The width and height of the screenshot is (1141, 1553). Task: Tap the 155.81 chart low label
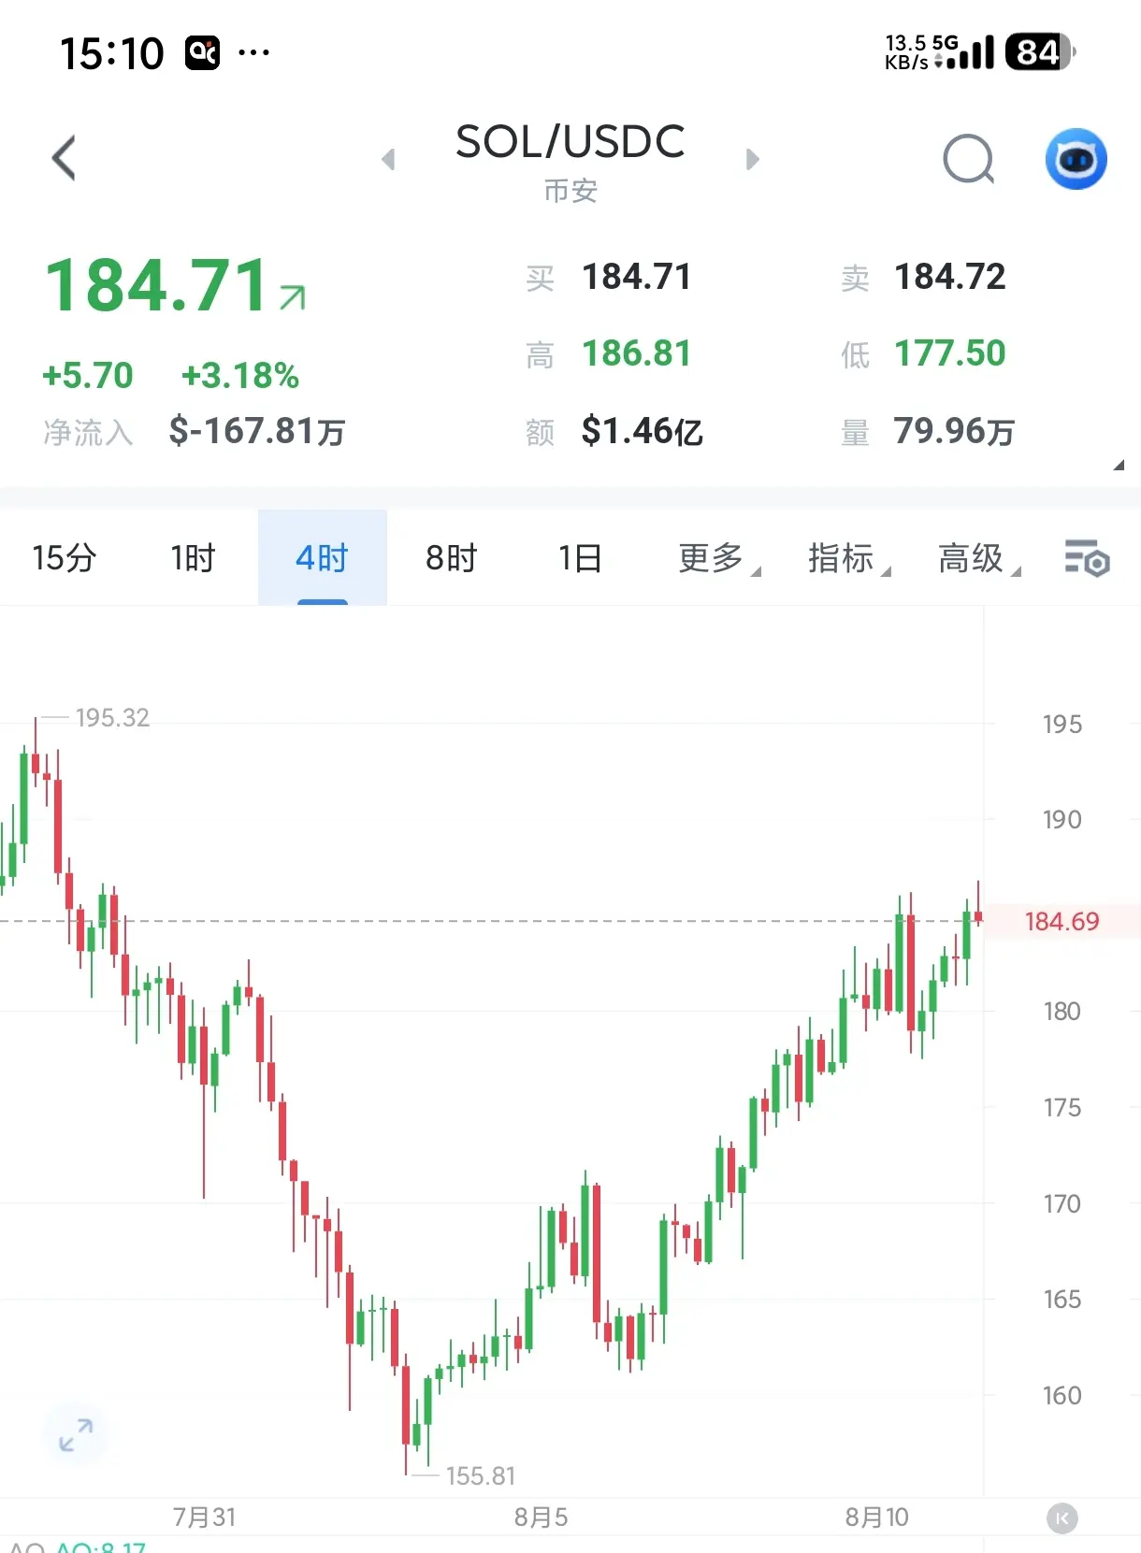pos(481,1476)
